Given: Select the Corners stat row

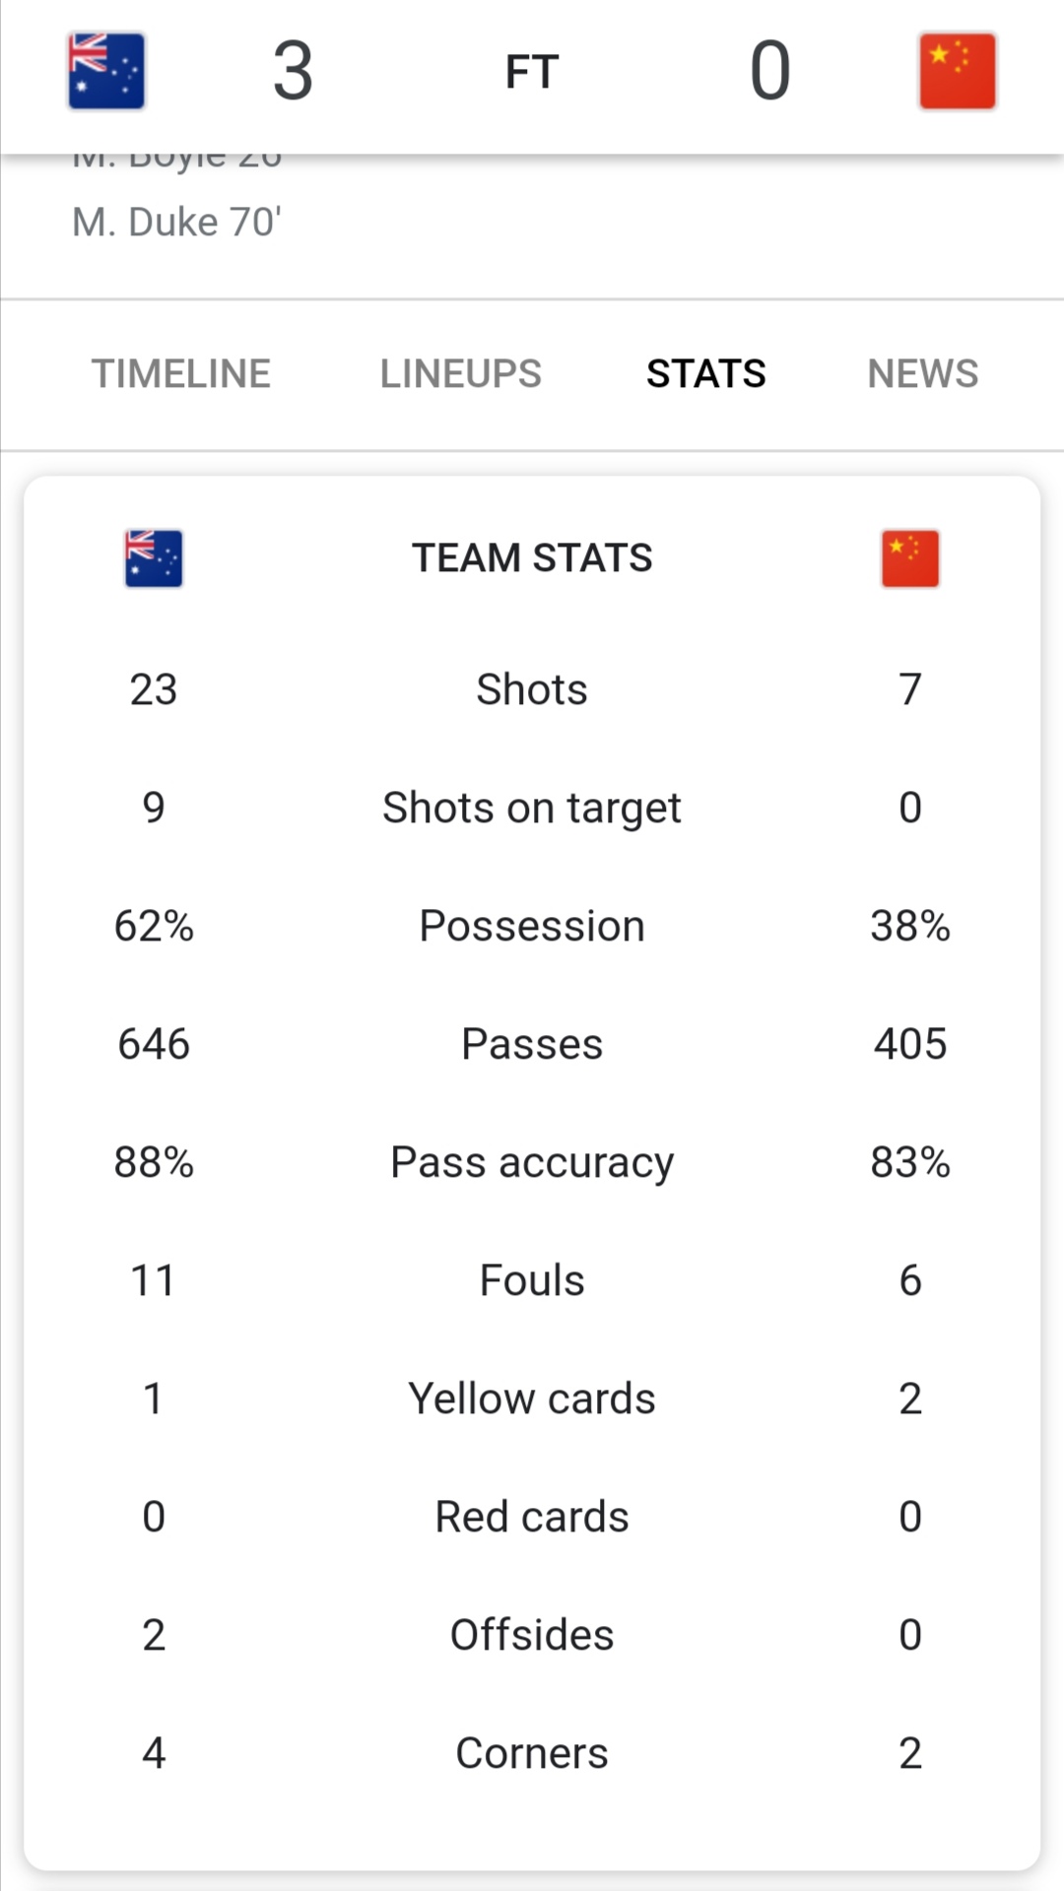Looking at the screenshot, I should pyautogui.click(x=532, y=1753).
